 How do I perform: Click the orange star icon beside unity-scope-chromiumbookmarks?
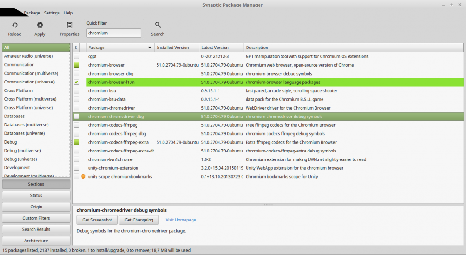click(x=83, y=177)
